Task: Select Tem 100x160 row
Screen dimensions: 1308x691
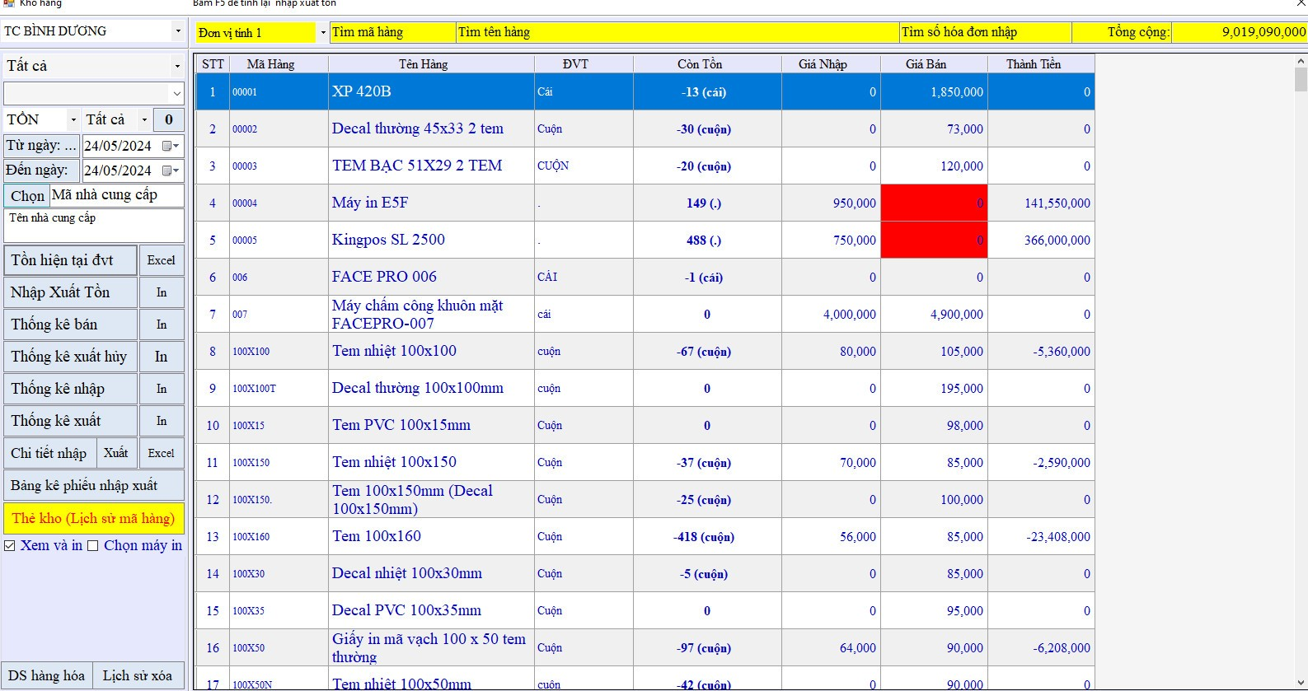Action: [645, 536]
